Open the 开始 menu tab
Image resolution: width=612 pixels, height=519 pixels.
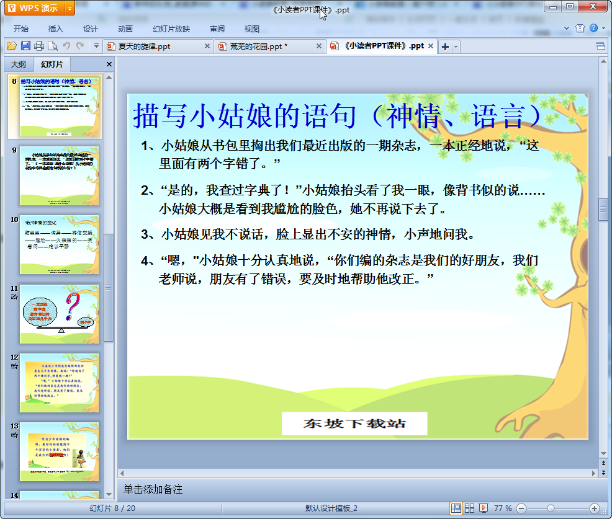point(20,29)
